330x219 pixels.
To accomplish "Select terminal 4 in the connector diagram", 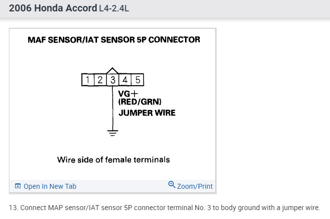I will [x=125, y=80].
